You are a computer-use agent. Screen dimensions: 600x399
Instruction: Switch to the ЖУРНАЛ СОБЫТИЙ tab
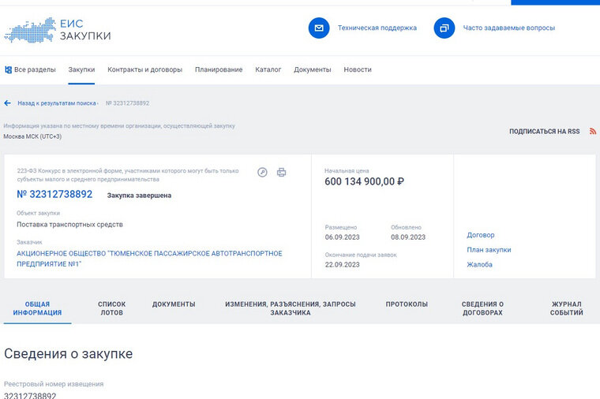[x=566, y=308]
